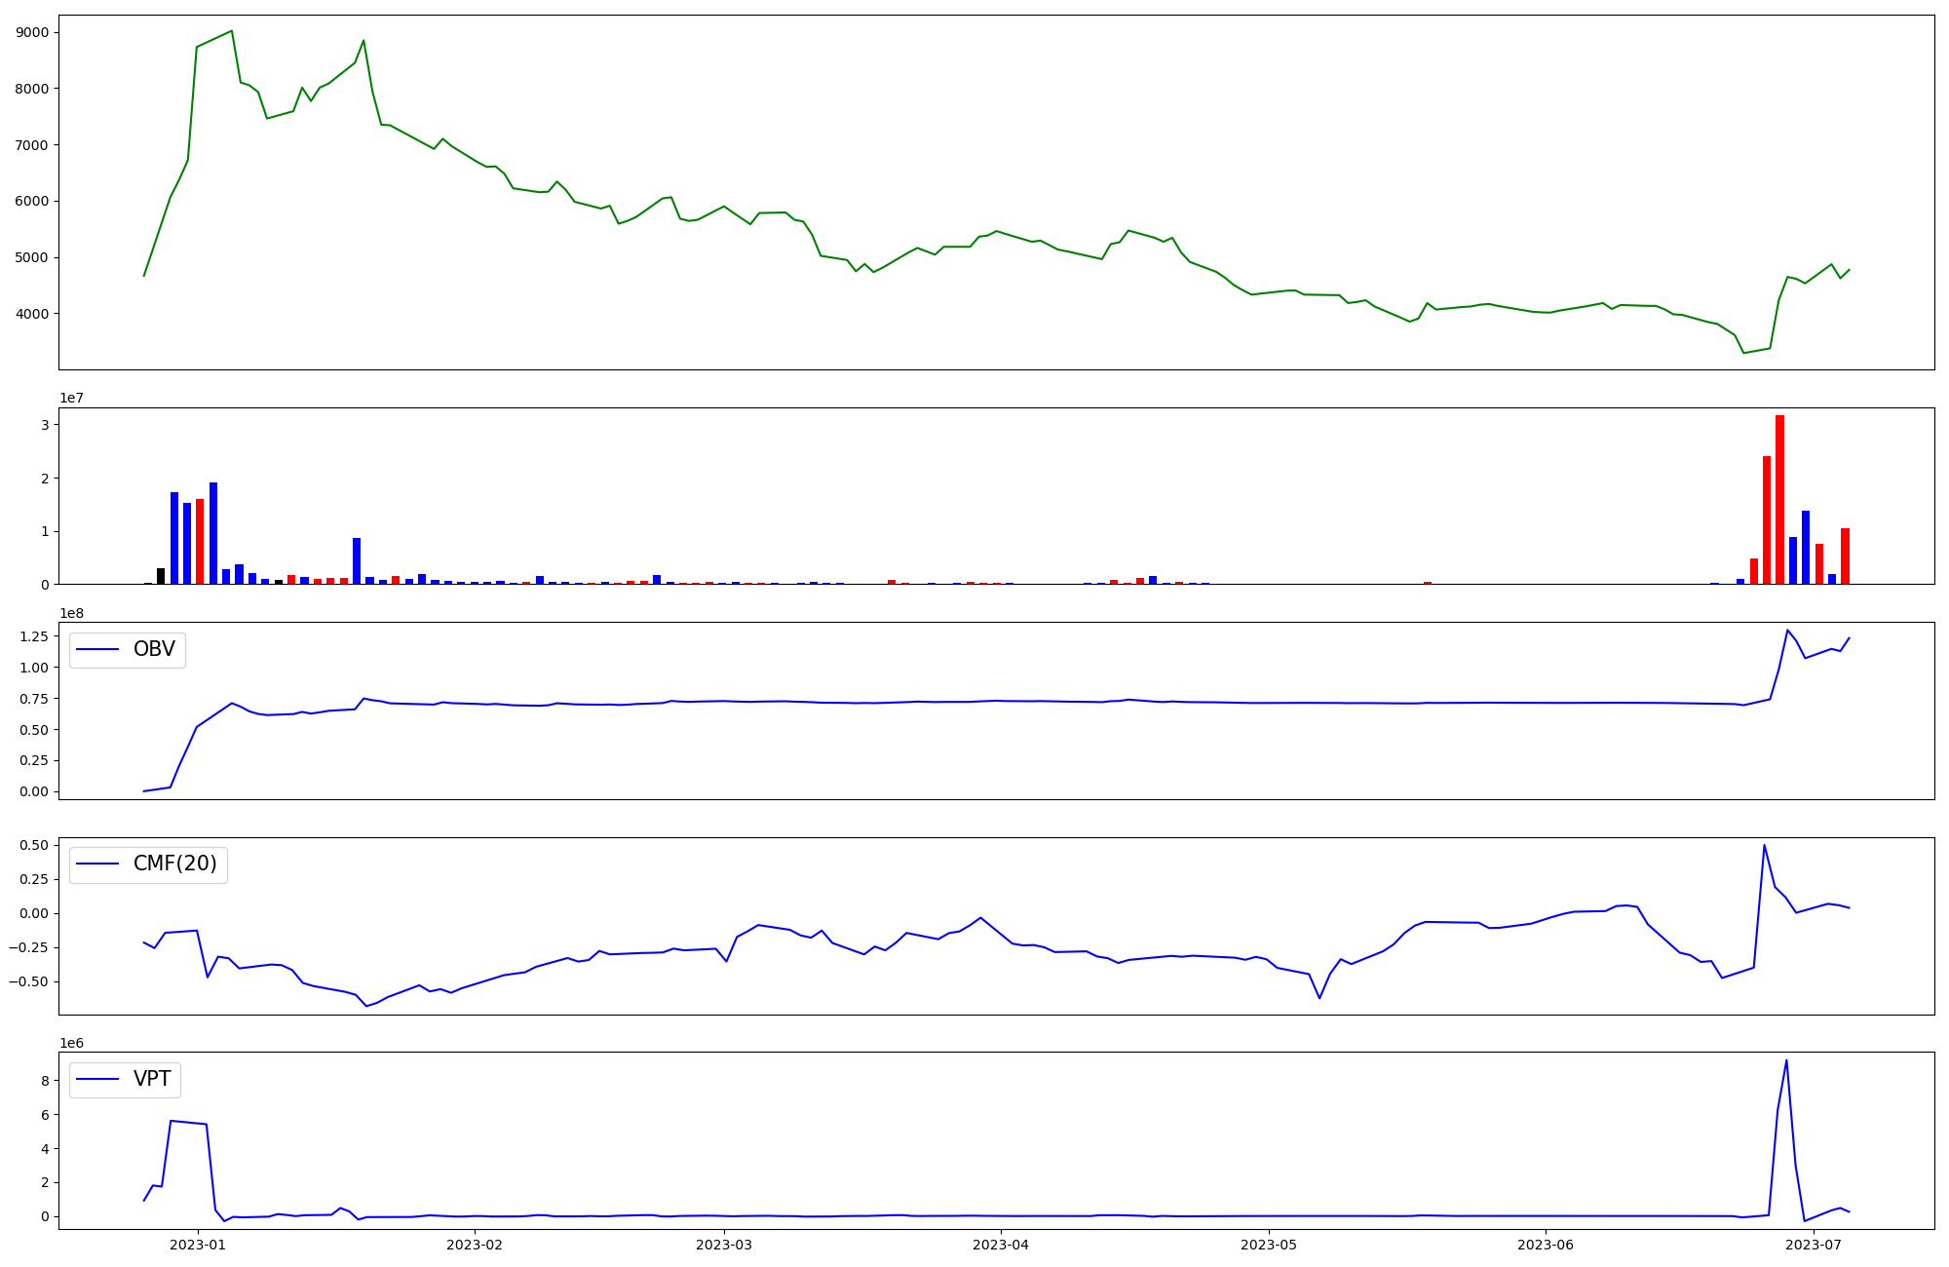Click the 0.50 label on CMF axis
Screen dimensions: 1949x1267
(35, 845)
